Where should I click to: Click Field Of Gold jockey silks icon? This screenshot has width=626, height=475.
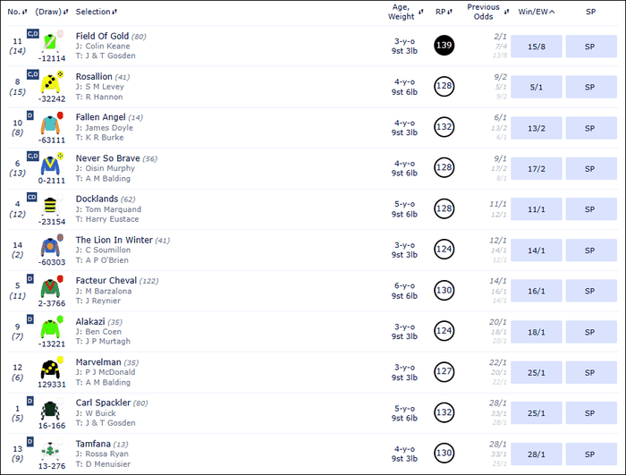click(x=53, y=40)
